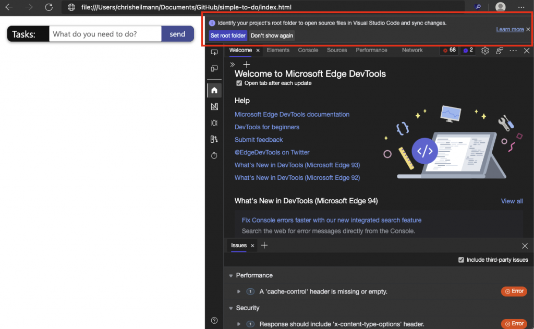534x329 pixels.
Task: Switch to the Performance tab
Action: (371, 50)
